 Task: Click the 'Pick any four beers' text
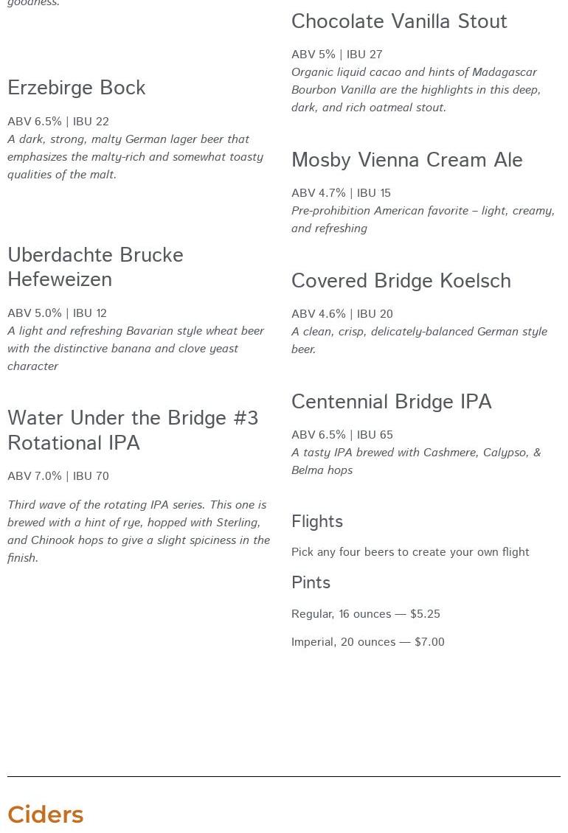click(410, 552)
